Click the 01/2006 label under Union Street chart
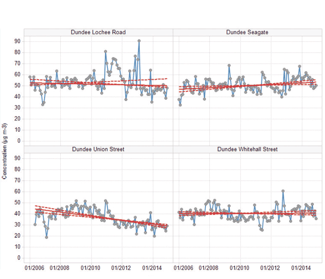Image resolution: width=325 pixels, height=279 pixels. pyautogui.click(x=35, y=268)
